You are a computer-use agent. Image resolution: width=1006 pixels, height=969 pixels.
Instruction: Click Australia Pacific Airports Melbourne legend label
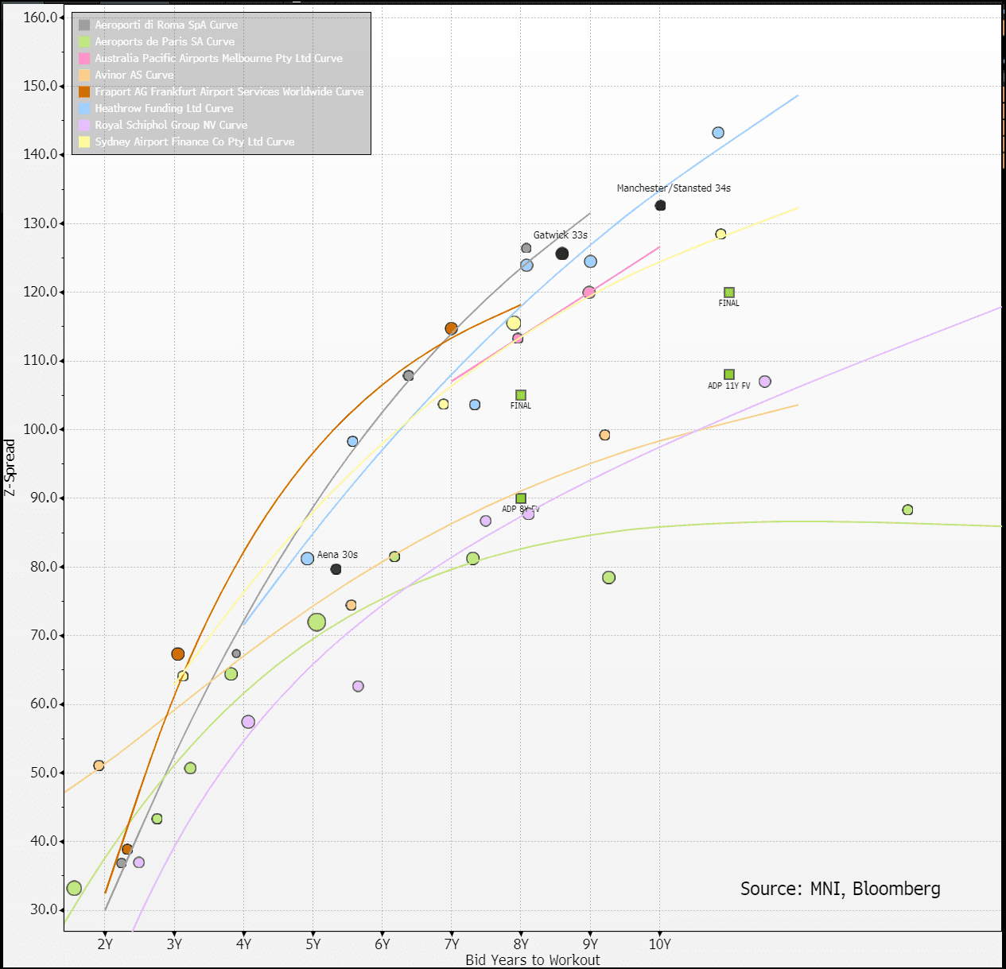pyautogui.click(x=219, y=59)
